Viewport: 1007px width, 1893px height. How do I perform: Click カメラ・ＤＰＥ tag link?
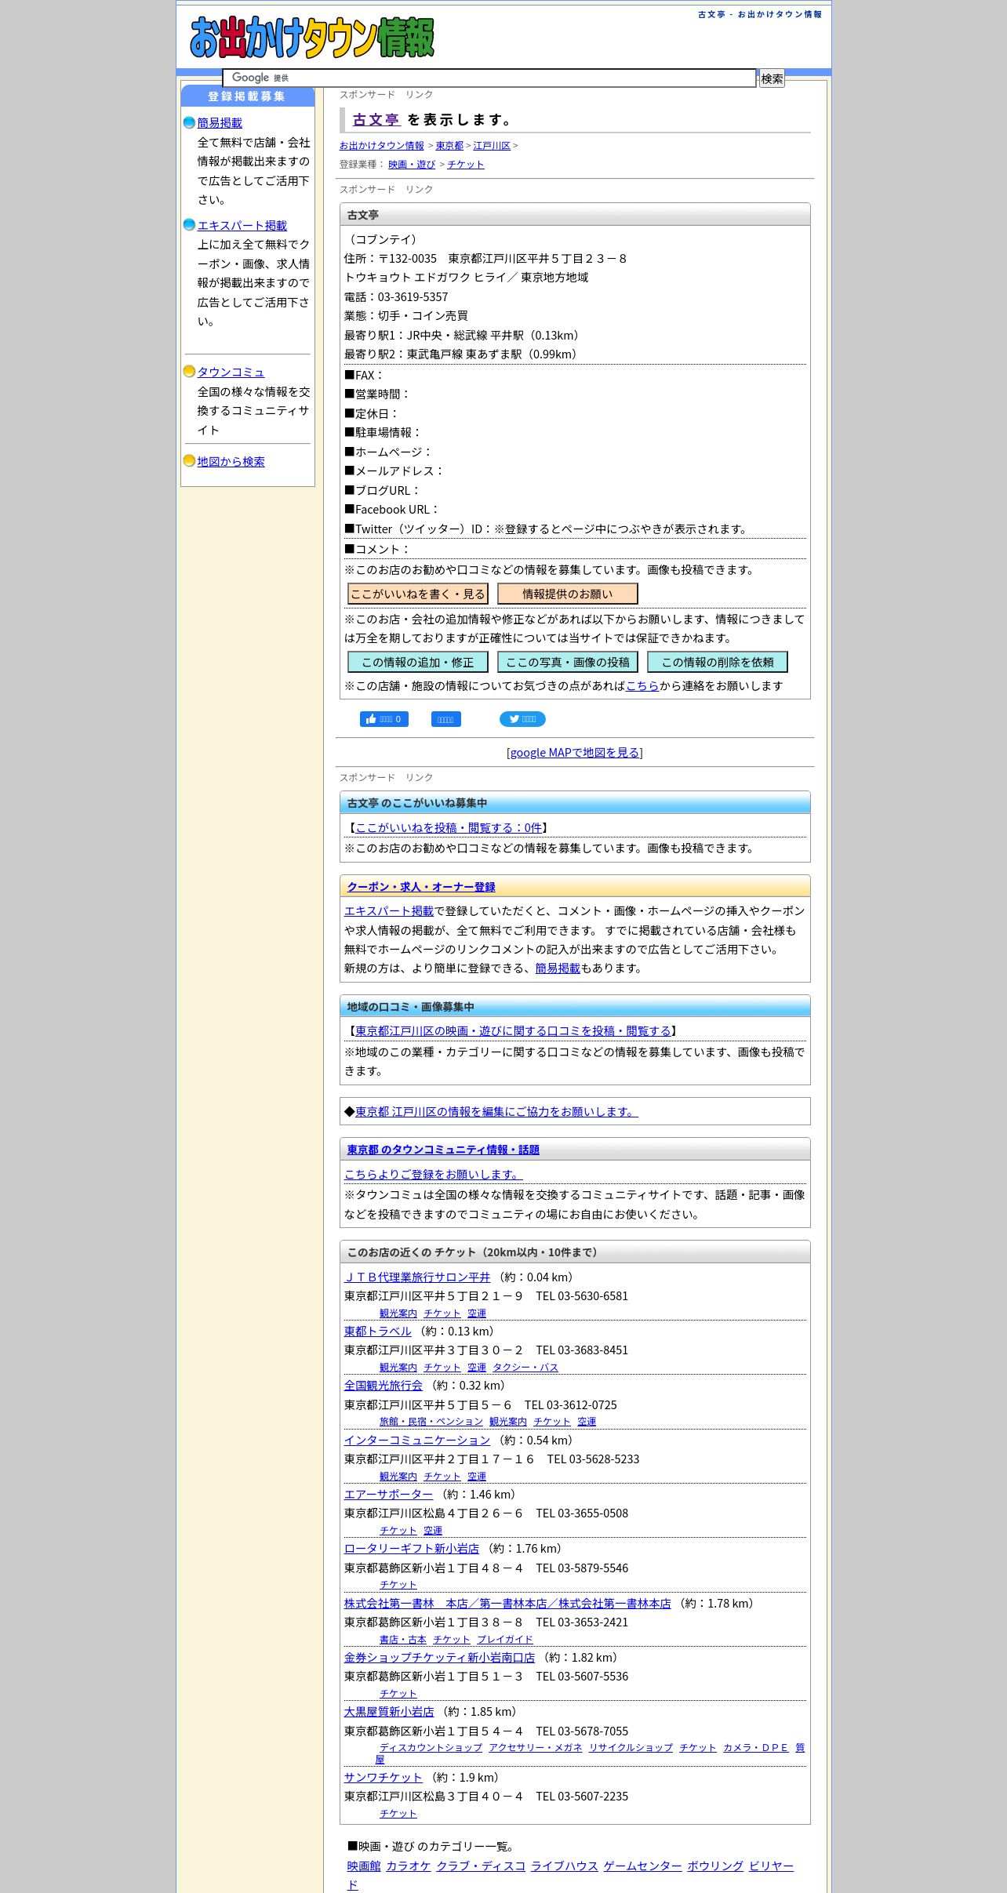coord(756,1748)
